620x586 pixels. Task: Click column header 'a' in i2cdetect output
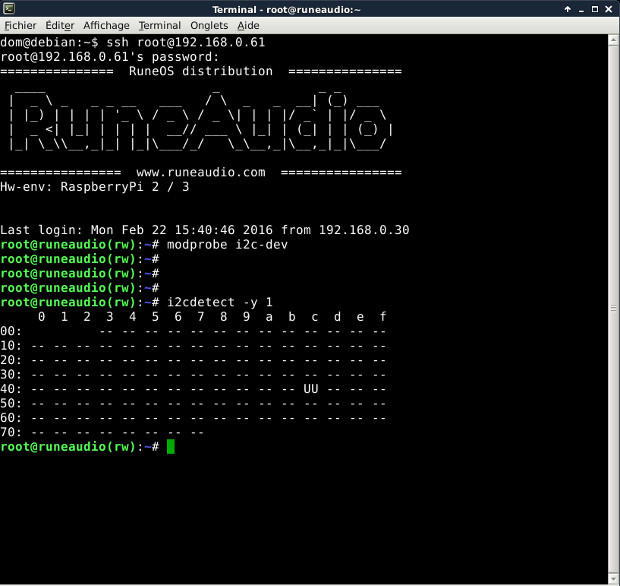[269, 317]
